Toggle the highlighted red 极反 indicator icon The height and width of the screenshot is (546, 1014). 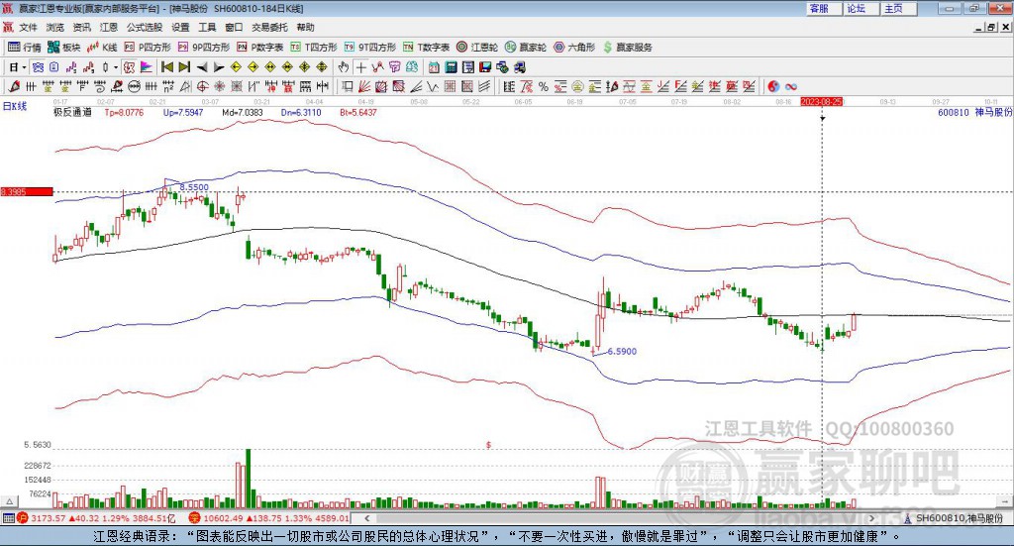tap(130, 67)
